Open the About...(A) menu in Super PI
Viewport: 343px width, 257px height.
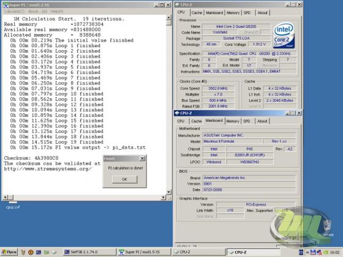coord(37,12)
